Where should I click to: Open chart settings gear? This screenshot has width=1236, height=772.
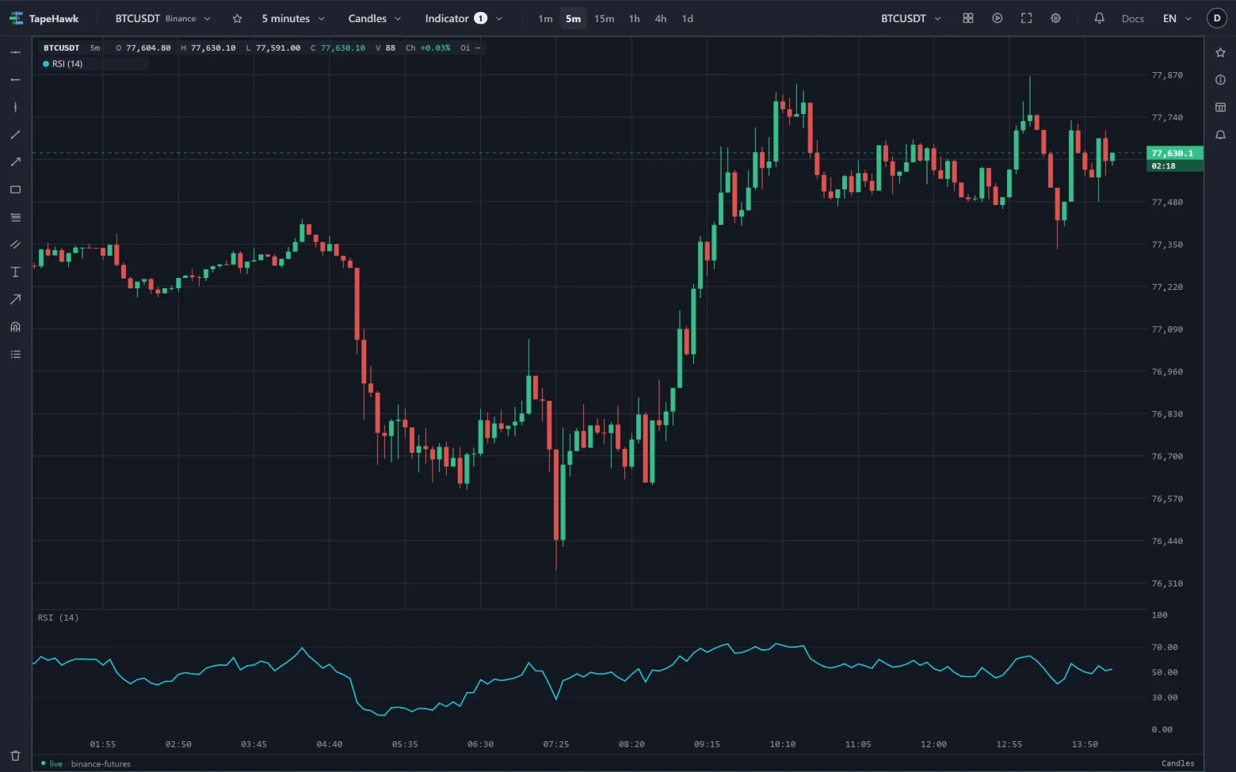(x=1056, y=18)
